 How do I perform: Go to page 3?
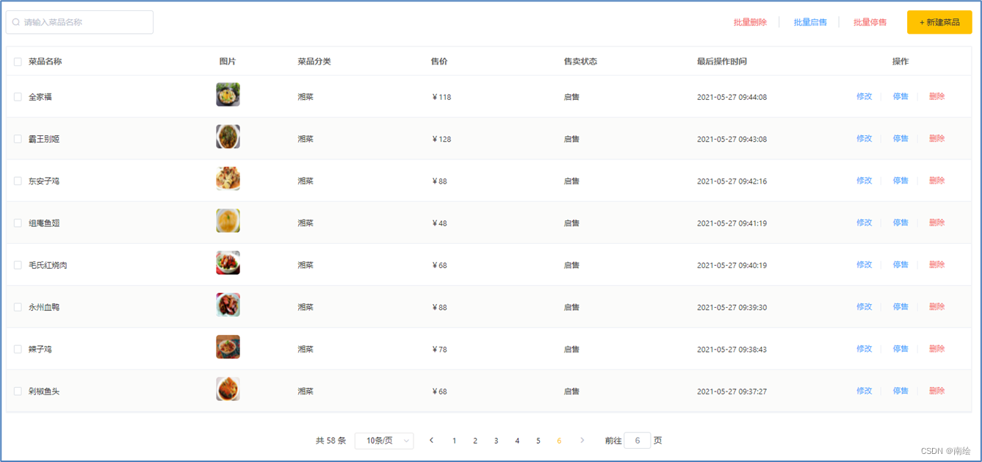click(496, 441)
